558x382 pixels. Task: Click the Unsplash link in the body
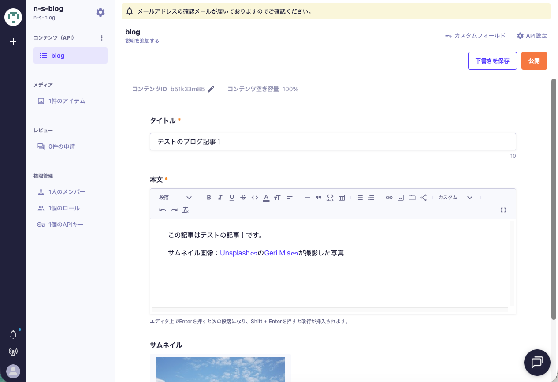(x=235, y=253)
